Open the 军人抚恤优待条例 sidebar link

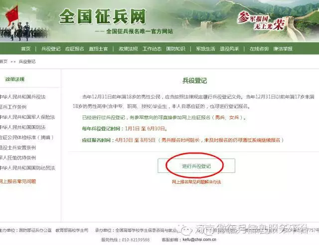(x=18, y=158)
